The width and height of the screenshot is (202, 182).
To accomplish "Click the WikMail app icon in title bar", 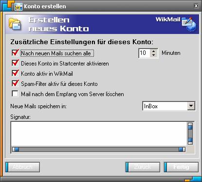I will pyautogui.click(x=18, y=7).
